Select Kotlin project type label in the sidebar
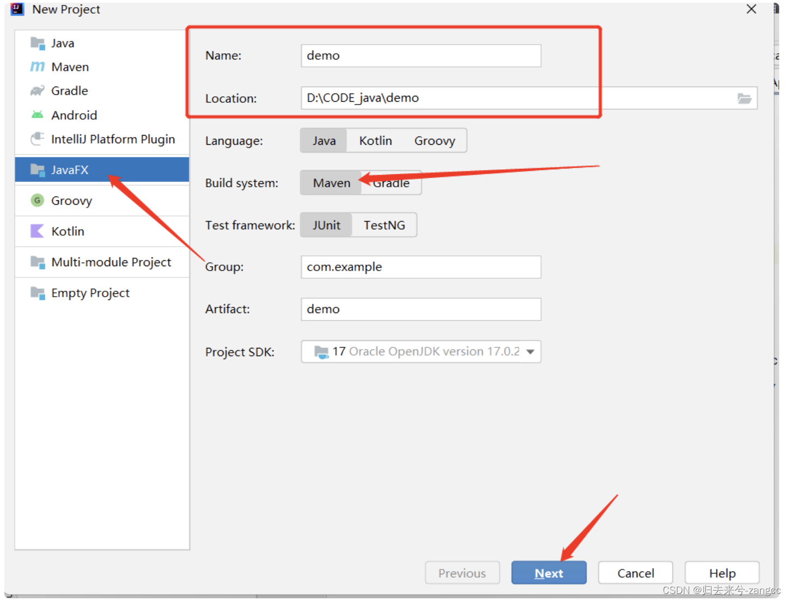789x601 pixels. coord(68,231)
